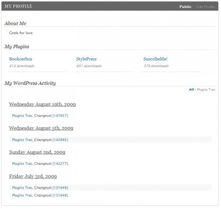Open the Edit Profile tab
The image size is (221, 209).
point(206,7)
